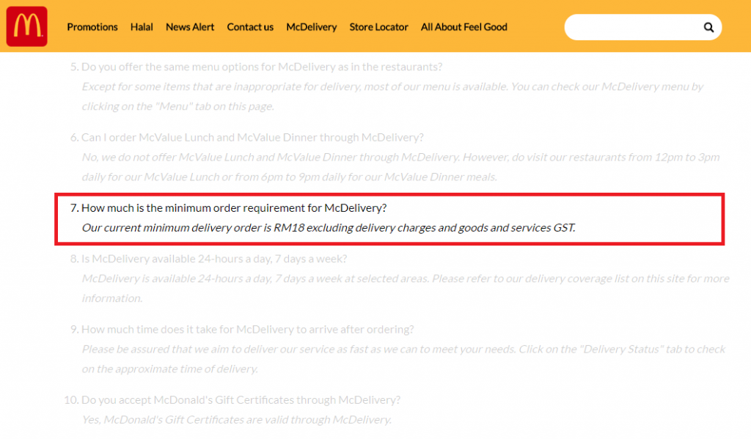Open the News Alert section
The height and width of the screenshot is (439, 751).
190,27
